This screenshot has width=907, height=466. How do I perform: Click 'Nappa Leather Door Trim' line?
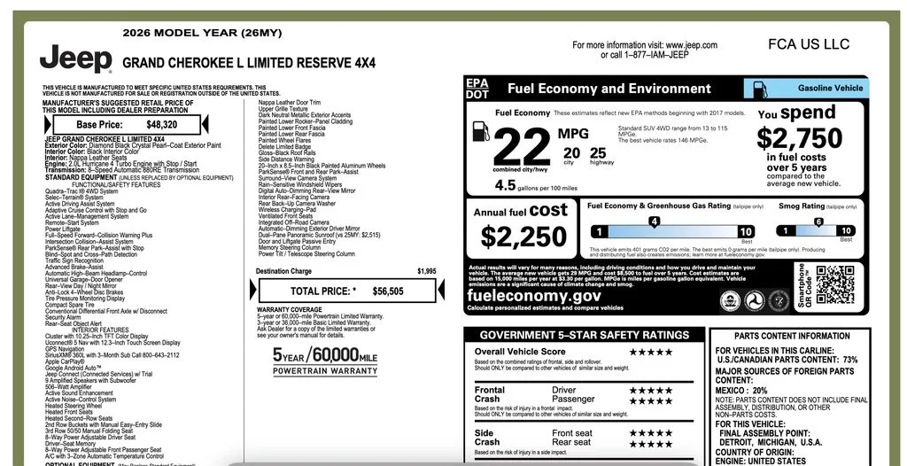coord(290,103)
